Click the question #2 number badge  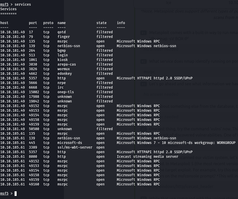[x=144, y=61]
